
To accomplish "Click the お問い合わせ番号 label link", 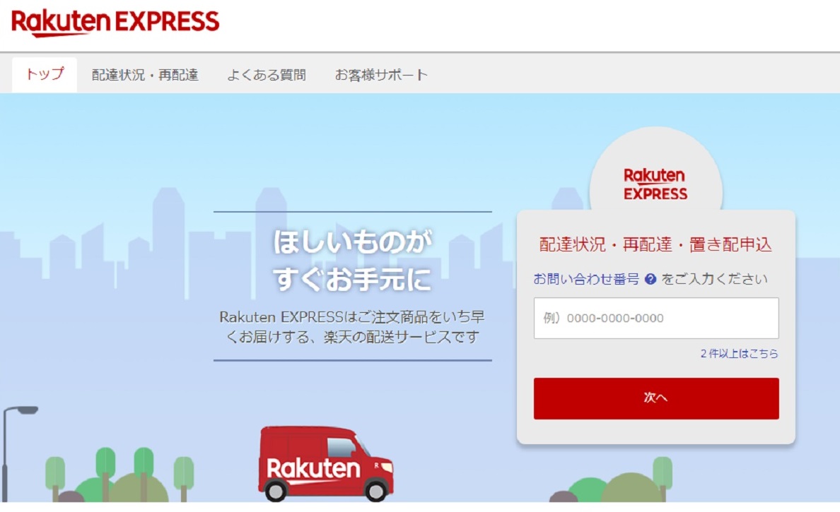I will click(x=586, y=279).
